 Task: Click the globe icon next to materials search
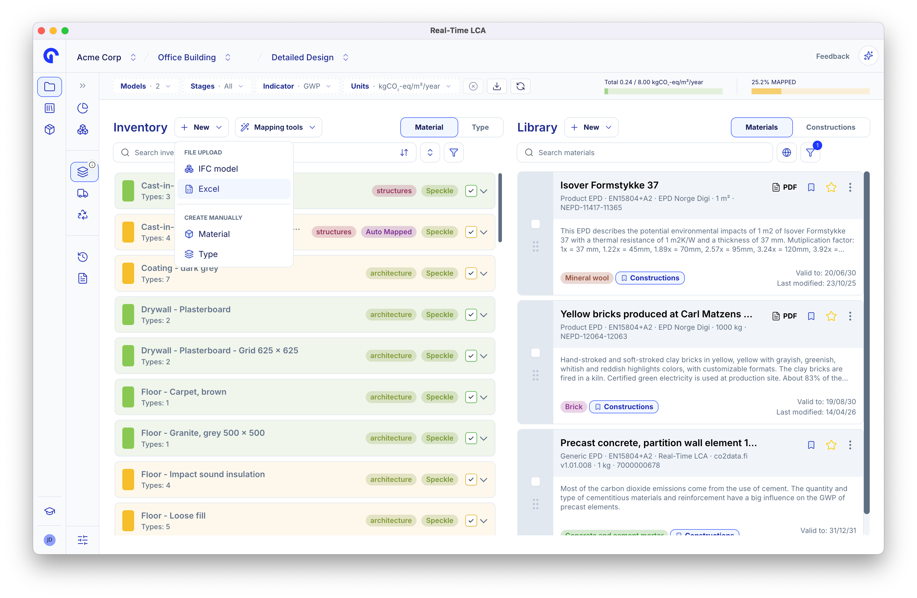(x=786, y=152)
